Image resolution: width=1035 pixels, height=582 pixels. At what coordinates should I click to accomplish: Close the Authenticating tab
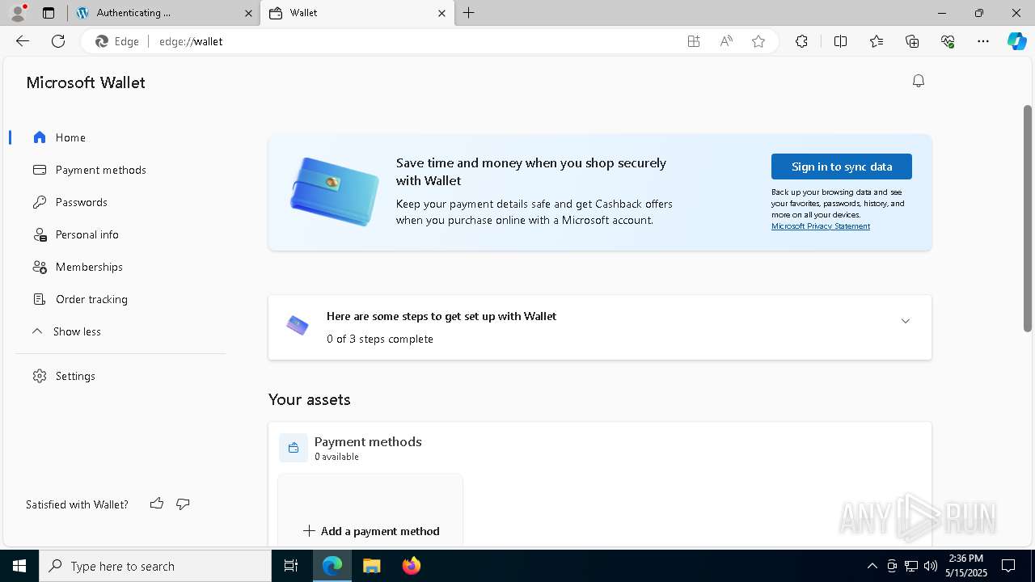[248, 13]
